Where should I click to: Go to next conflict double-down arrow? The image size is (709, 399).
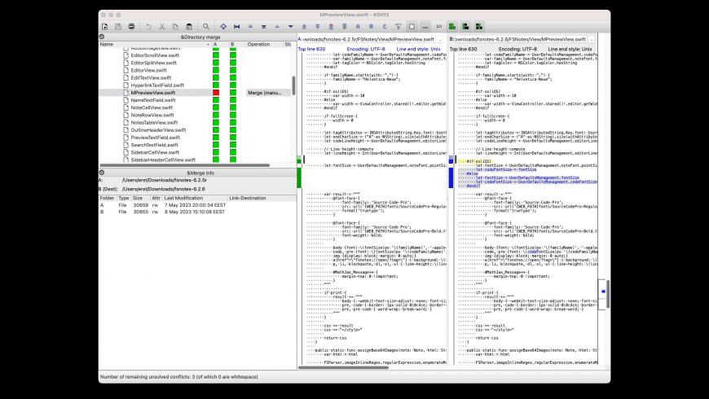[318, 27]
